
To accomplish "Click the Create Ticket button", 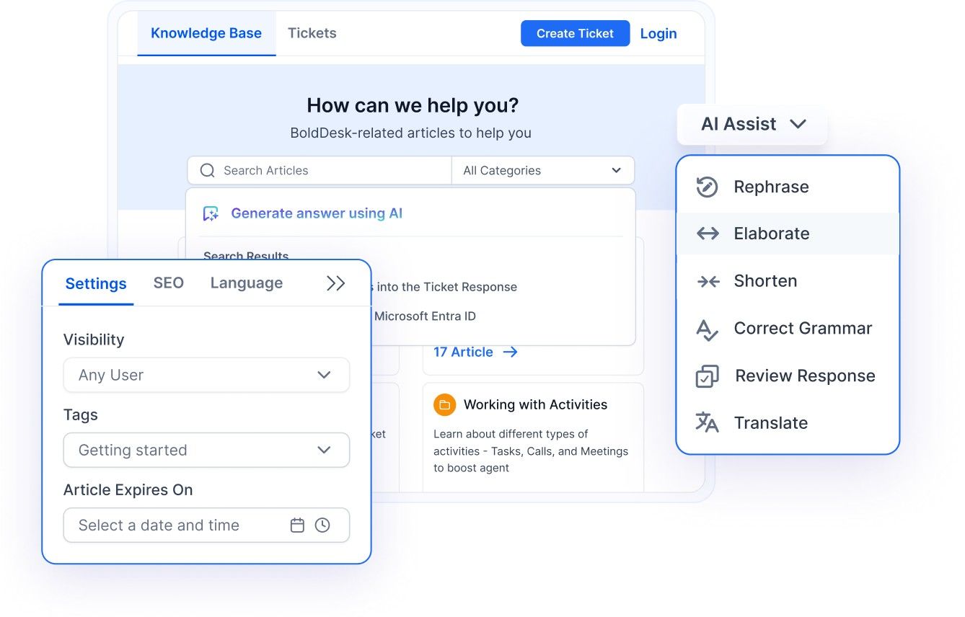I will [x=575, y=33].
